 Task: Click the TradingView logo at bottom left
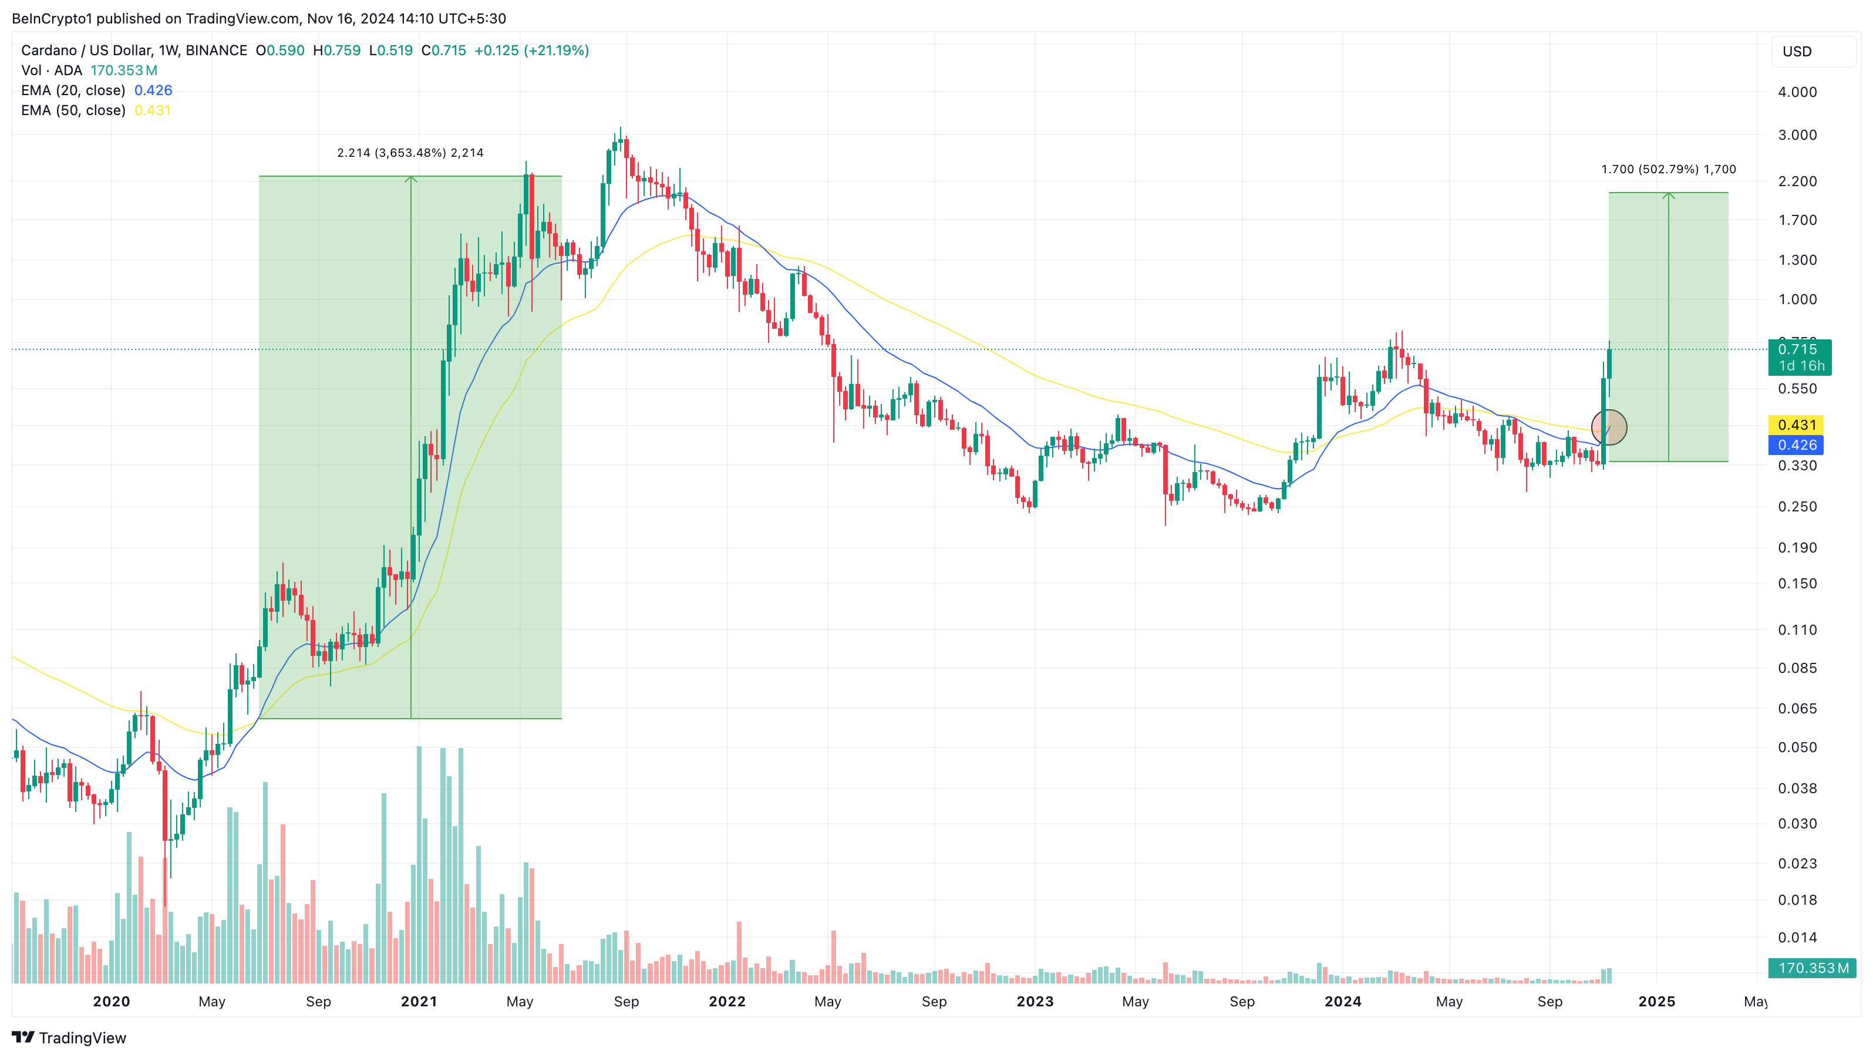69,1037
